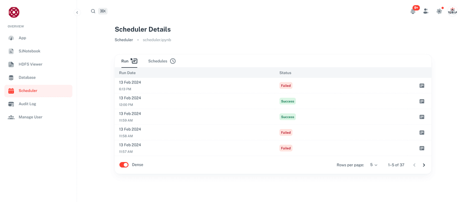Image resolution: width=469 pixels, height=202 pixels.
Task: Toggle the Dense switch off
Action: click(x=124, y=165)
